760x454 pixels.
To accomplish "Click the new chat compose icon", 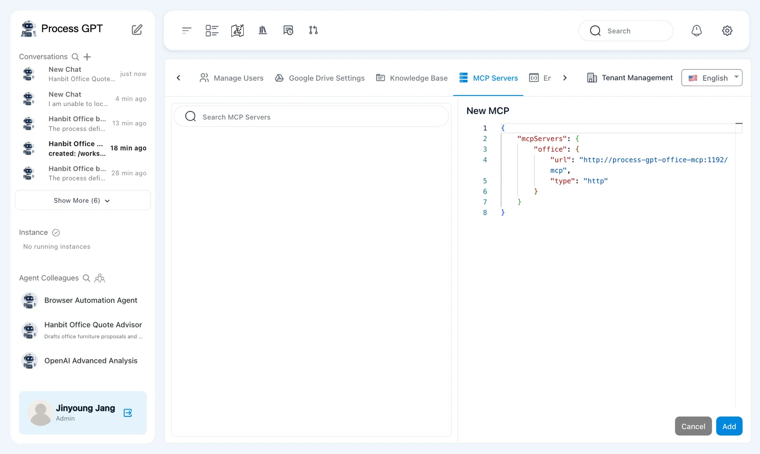I will point(137,29).
